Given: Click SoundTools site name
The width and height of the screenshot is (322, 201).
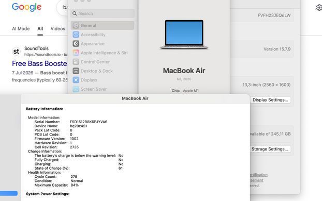Looking at the screenshot, I should pos(36,48).
